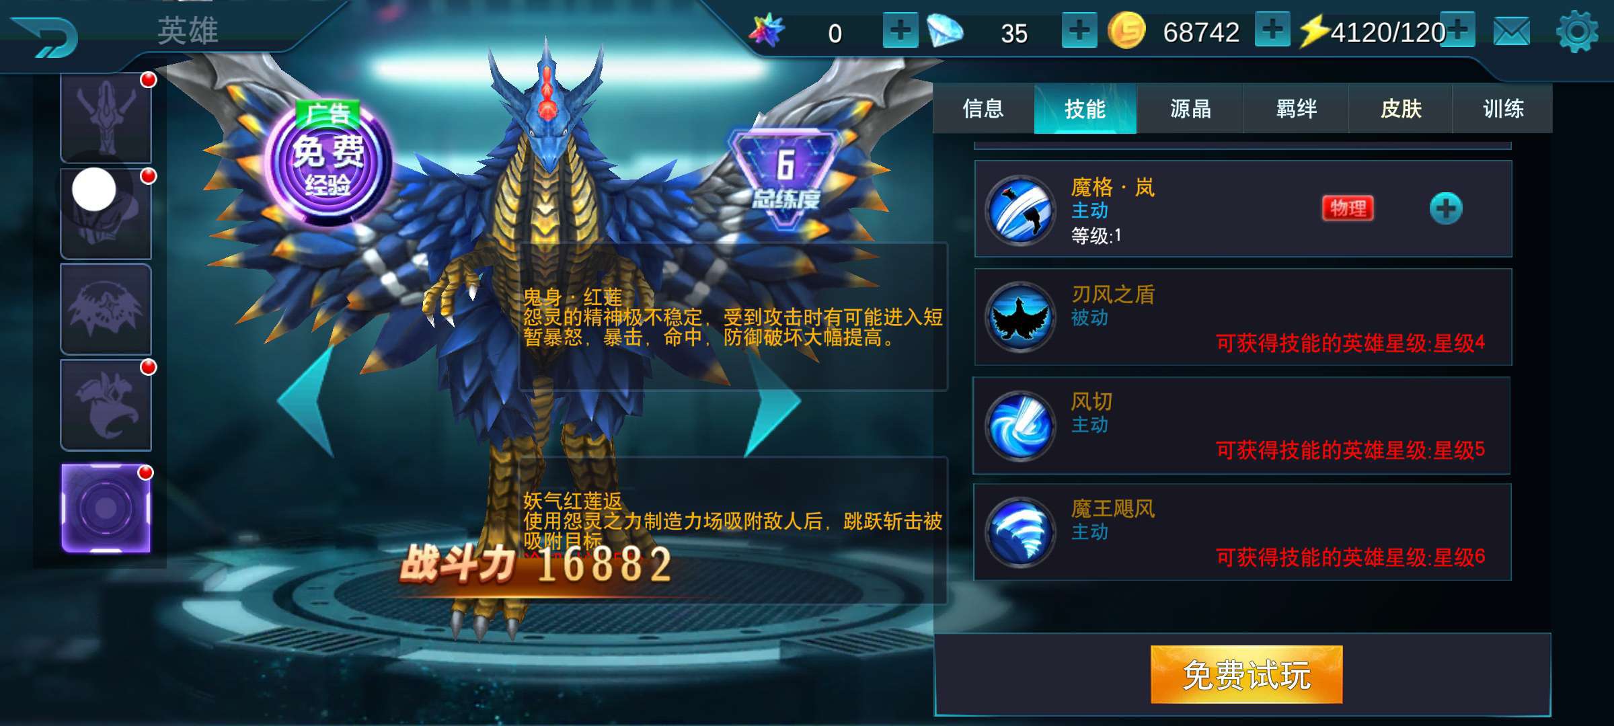Select the 刃风之盾 skill icon
This screenshot has height=726, width=1614.
tap(1020, 317)
